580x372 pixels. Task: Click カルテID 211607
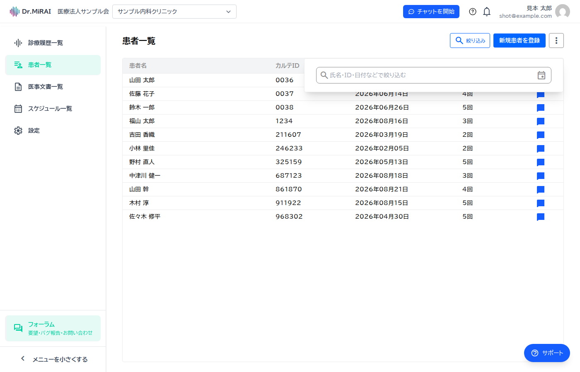tap(288, 135)
